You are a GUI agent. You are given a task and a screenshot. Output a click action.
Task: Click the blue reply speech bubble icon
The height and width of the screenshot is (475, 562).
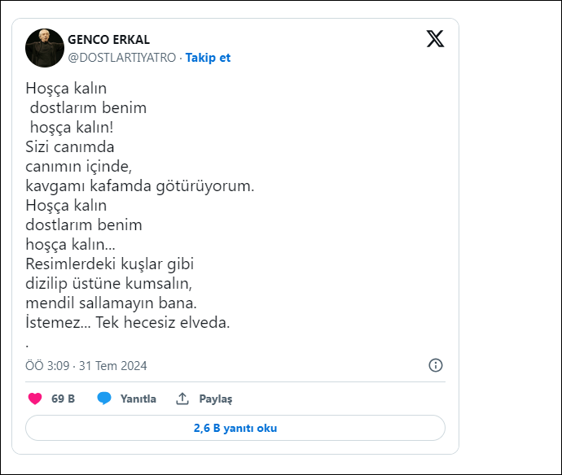pyautogui.click(x=104, y=399)
